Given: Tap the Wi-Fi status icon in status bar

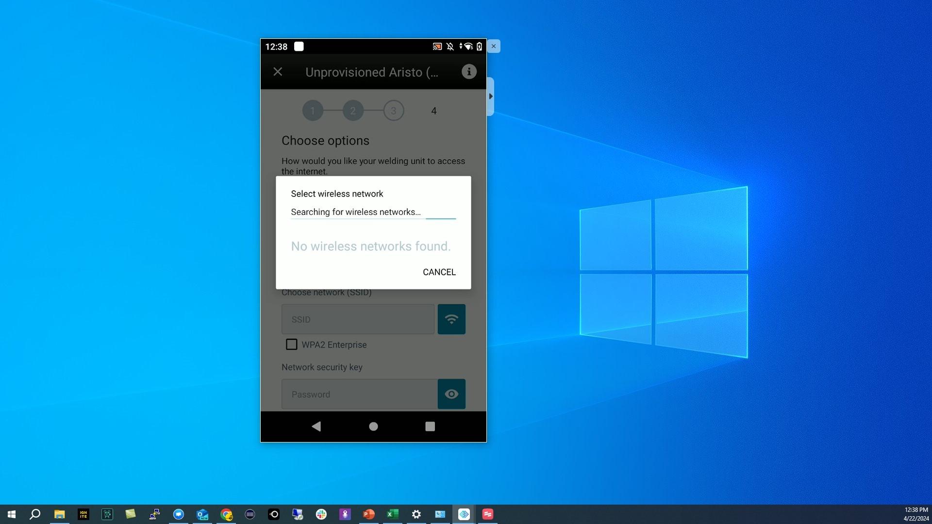Looking at the screenshot, I should point(468,47).
